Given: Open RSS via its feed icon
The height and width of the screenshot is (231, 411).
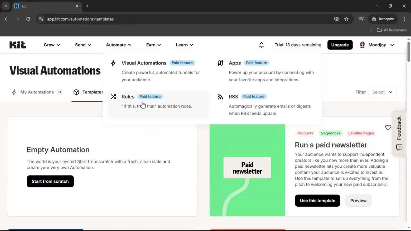Looking at the screenshot, I should coord(220,96).
